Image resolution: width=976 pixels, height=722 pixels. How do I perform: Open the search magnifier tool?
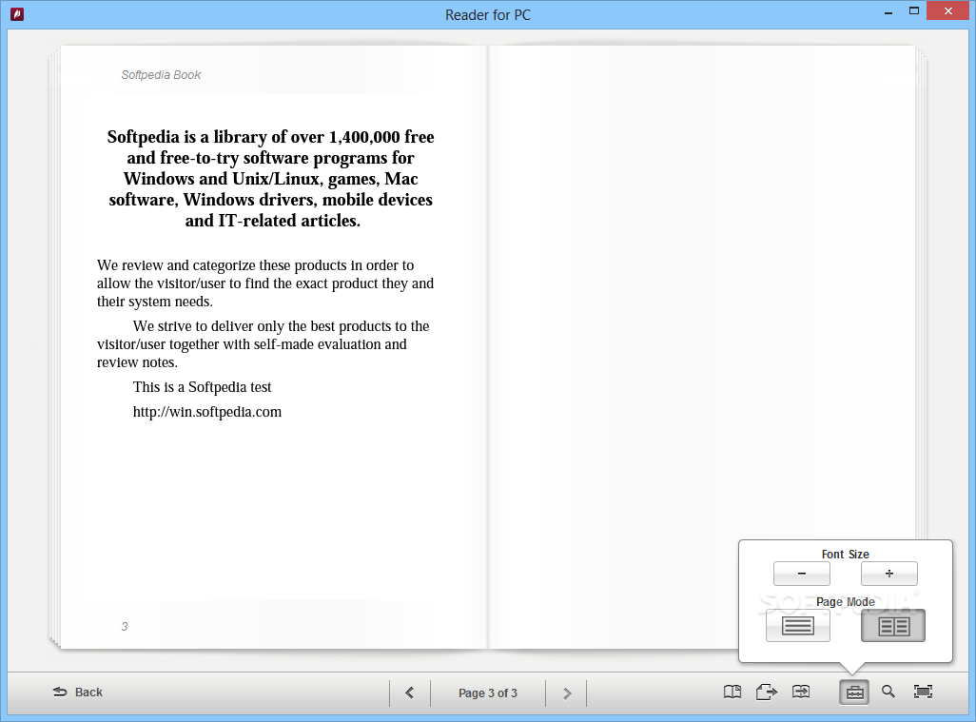point(888,692)
